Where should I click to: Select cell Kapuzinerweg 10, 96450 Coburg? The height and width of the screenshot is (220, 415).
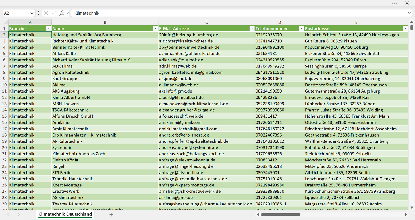356,47
